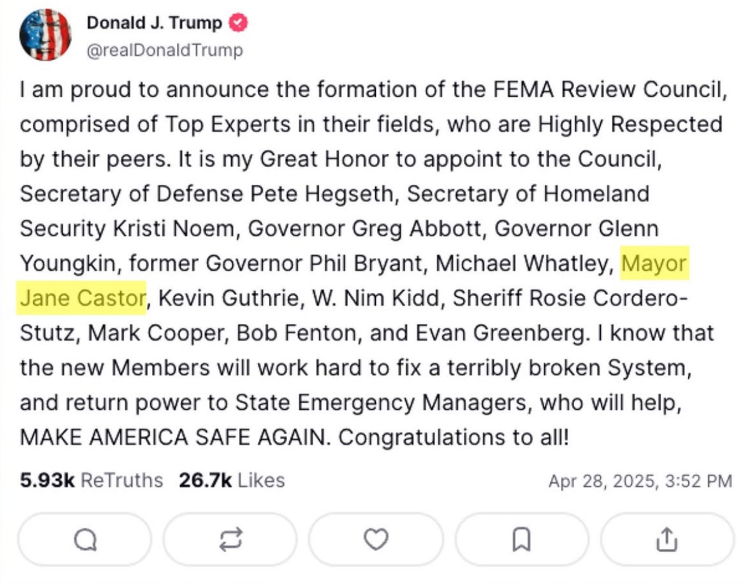Image resolution: width=744 pixels, height=584 pixels.
Task: Click the bookmark icon to save the post
Action: [x=521, y=539]
